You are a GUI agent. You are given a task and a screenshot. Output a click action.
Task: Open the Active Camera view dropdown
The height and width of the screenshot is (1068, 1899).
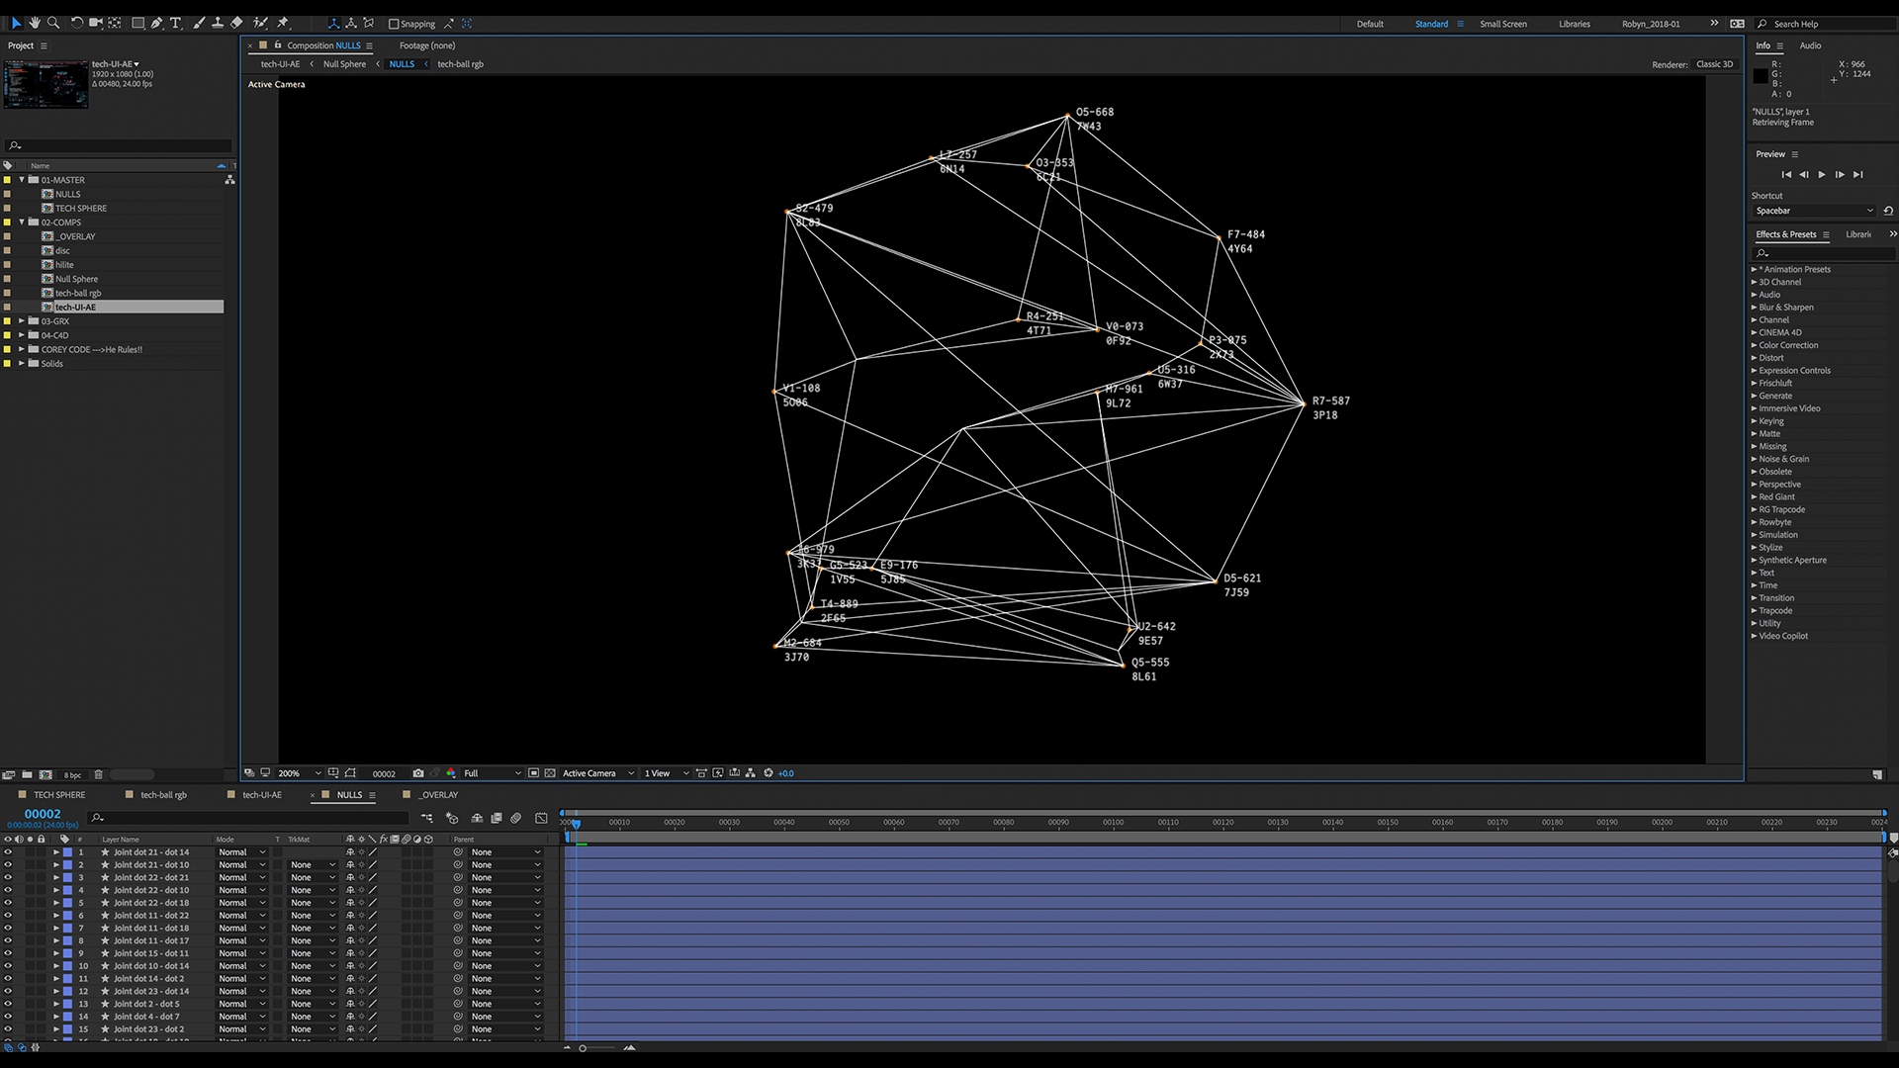point(598,773)
